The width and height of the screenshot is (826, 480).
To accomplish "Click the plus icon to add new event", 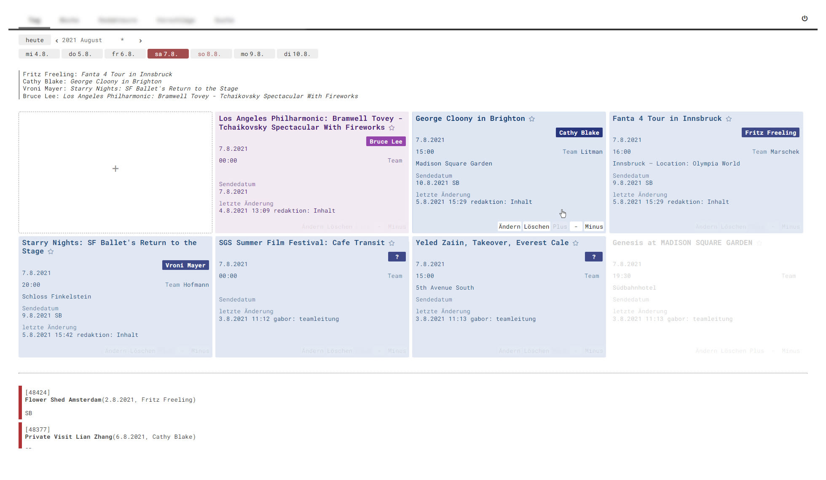I will point(115,169).
